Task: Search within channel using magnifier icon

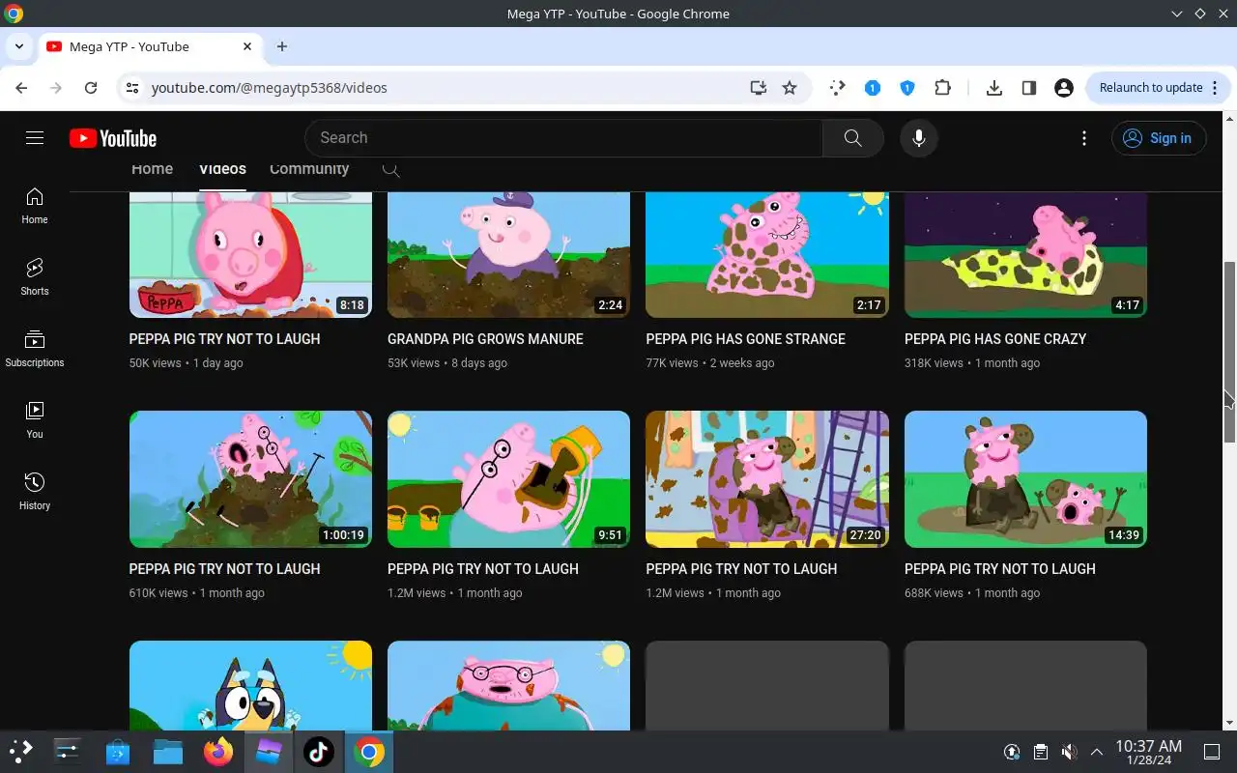Action: (390, 170)
